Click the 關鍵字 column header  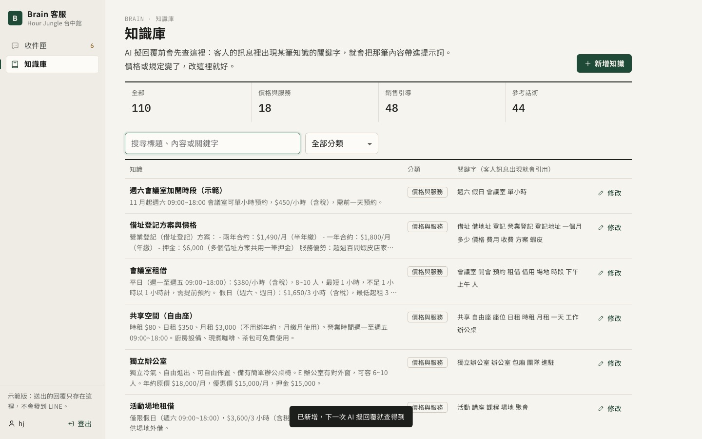[x=505, y=170]
